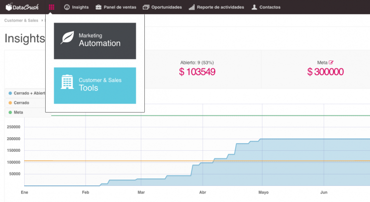Screen dimensions: 370x202
Task: Click the 250000 y-axis value
Action: click(x=14, y=127)
